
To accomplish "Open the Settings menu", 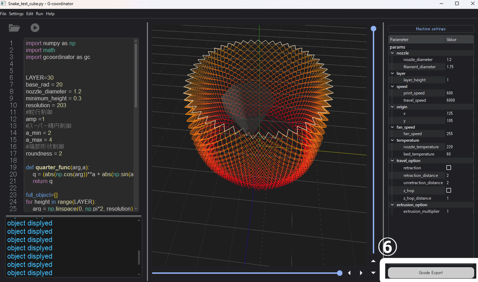I will pos(16,14).
